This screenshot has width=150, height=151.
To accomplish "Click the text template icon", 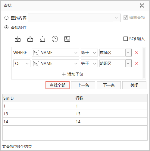I will point(67,39).
